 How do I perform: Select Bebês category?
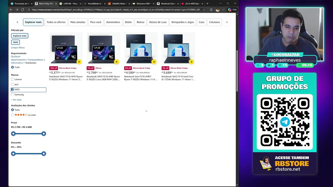pyautogui.click(x=128, y=22)
